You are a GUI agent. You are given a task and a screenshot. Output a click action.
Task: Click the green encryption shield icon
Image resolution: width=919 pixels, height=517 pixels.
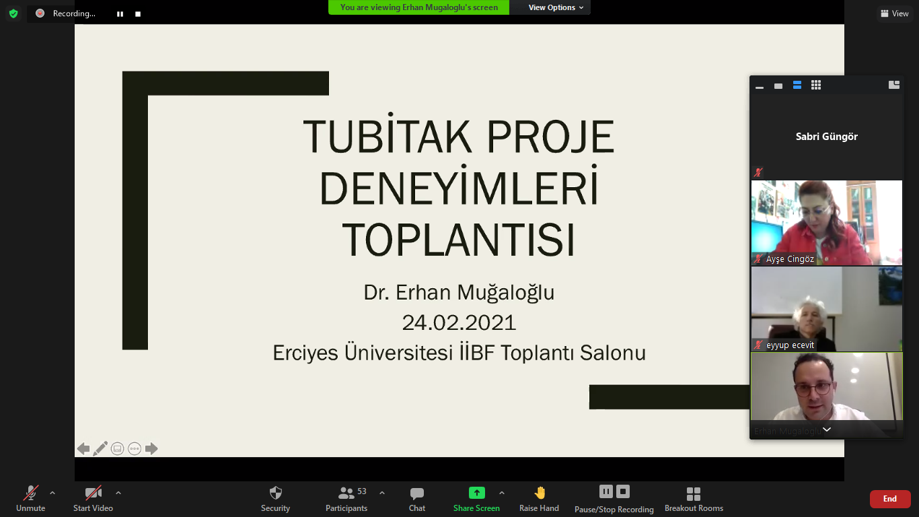pos(13,13)
